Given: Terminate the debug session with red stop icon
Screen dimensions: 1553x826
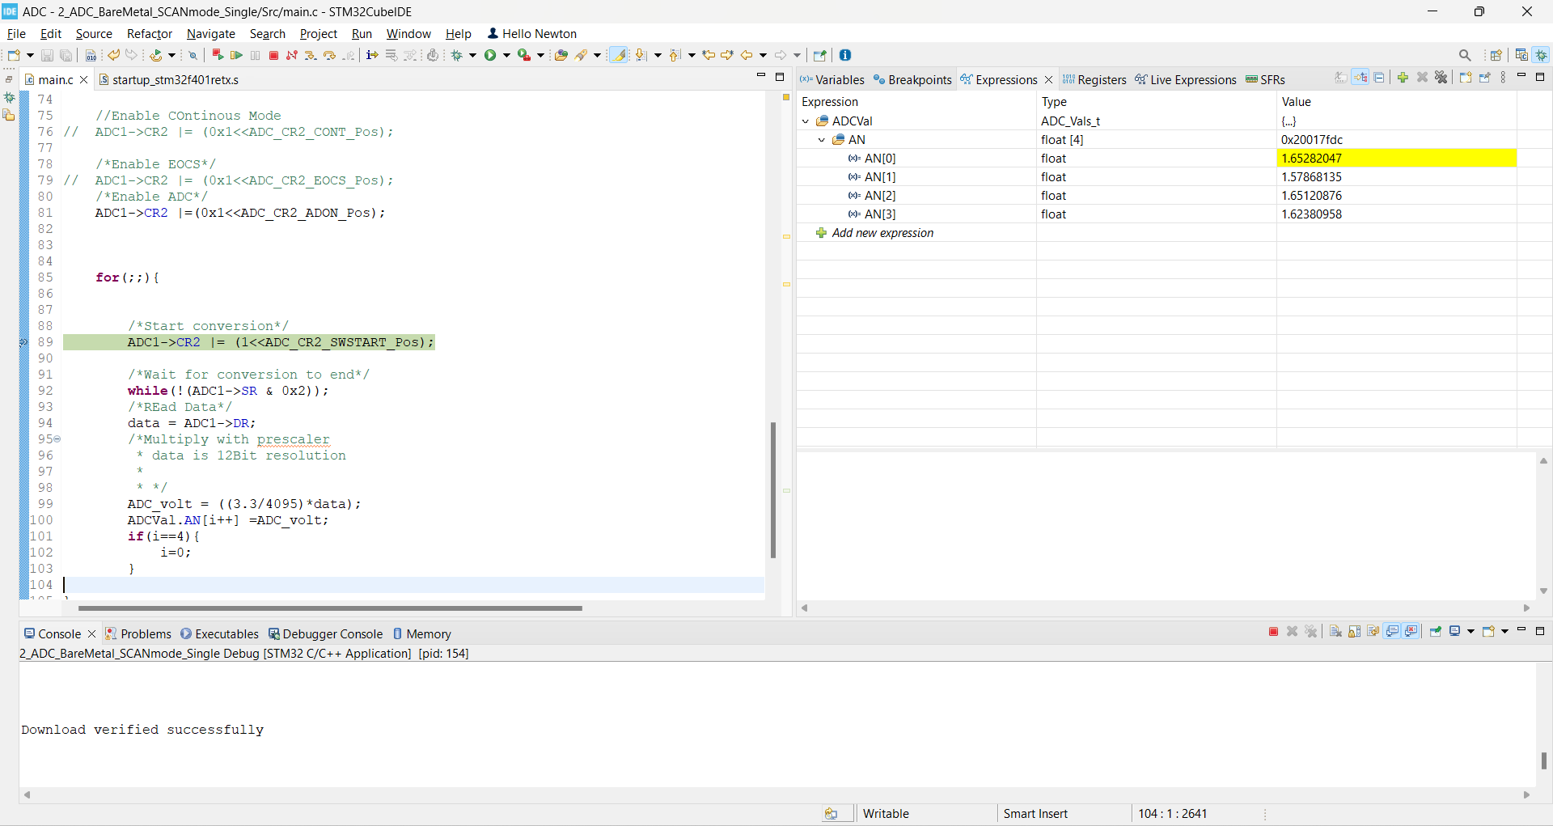Looking at the screenshot, I should [273, 55].
